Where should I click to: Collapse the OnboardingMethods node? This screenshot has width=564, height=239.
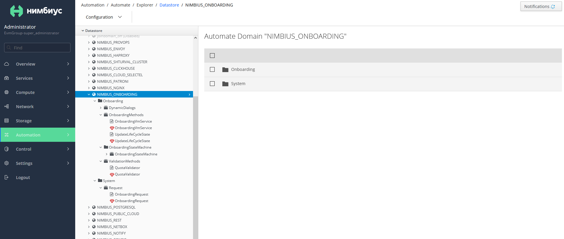pyautogui.click(x=101, y=115)
